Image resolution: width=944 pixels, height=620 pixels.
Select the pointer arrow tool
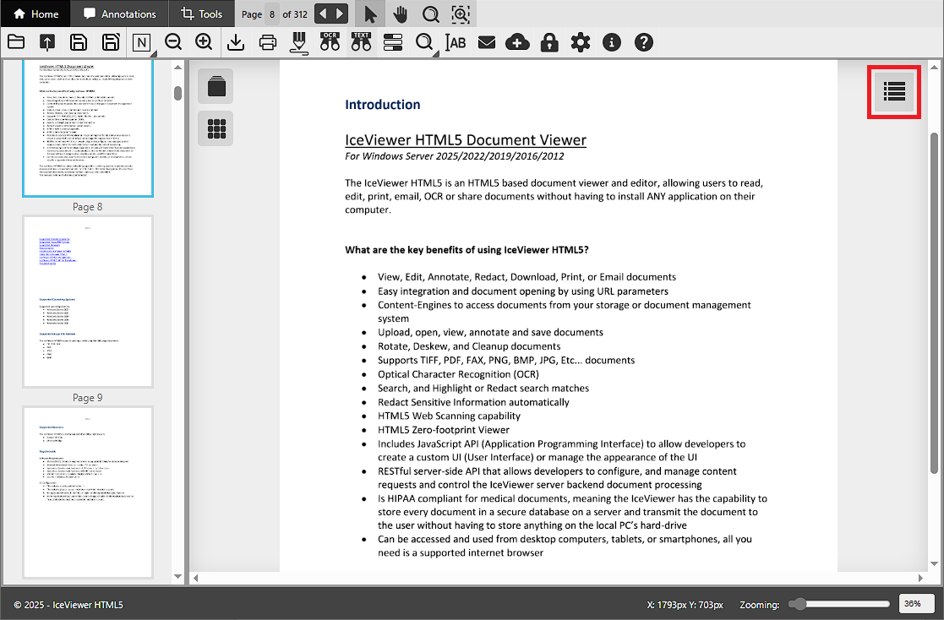coord(370,14)
